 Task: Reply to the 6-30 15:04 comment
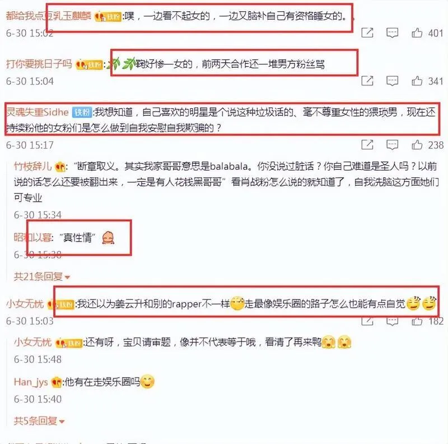click(x=393, y=81)
